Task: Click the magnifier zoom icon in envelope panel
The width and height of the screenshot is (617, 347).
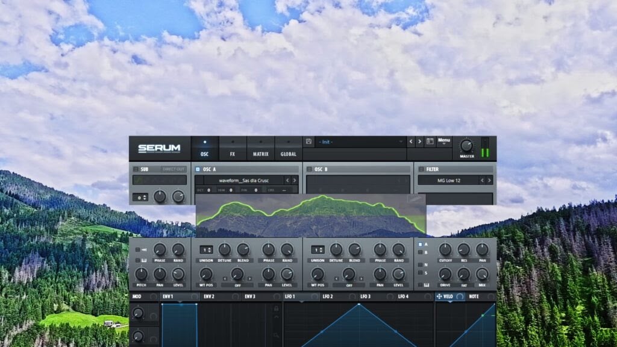Action: point(276,335)
